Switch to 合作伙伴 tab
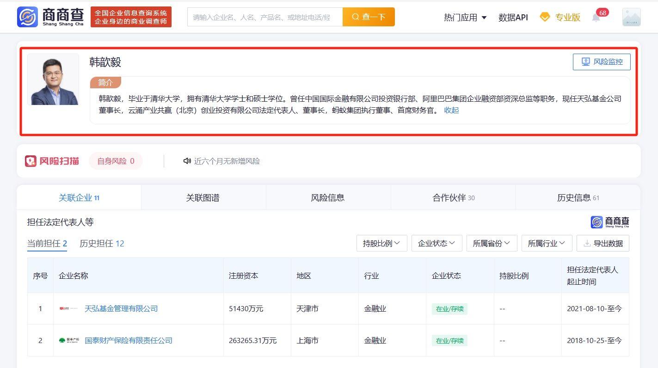The width and height of the screenshot is (658, 368). 453,197
